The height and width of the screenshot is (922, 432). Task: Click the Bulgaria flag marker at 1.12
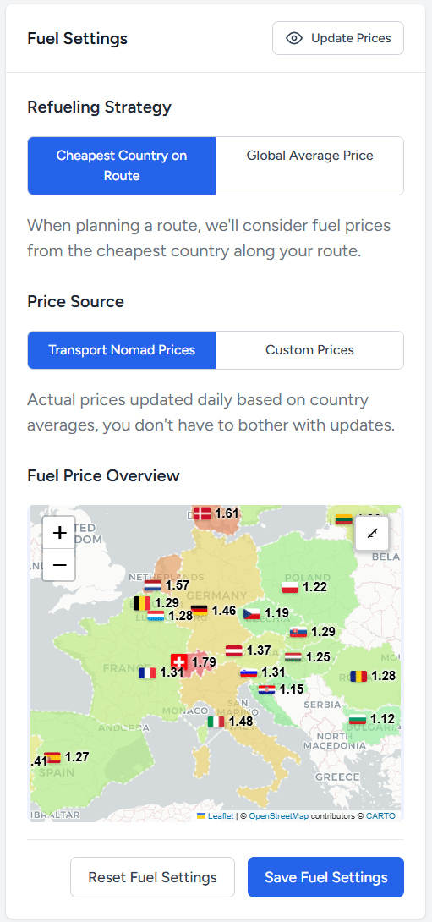click(x=358, y=718)
